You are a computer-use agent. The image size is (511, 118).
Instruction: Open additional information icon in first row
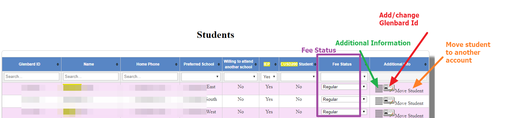379,89
